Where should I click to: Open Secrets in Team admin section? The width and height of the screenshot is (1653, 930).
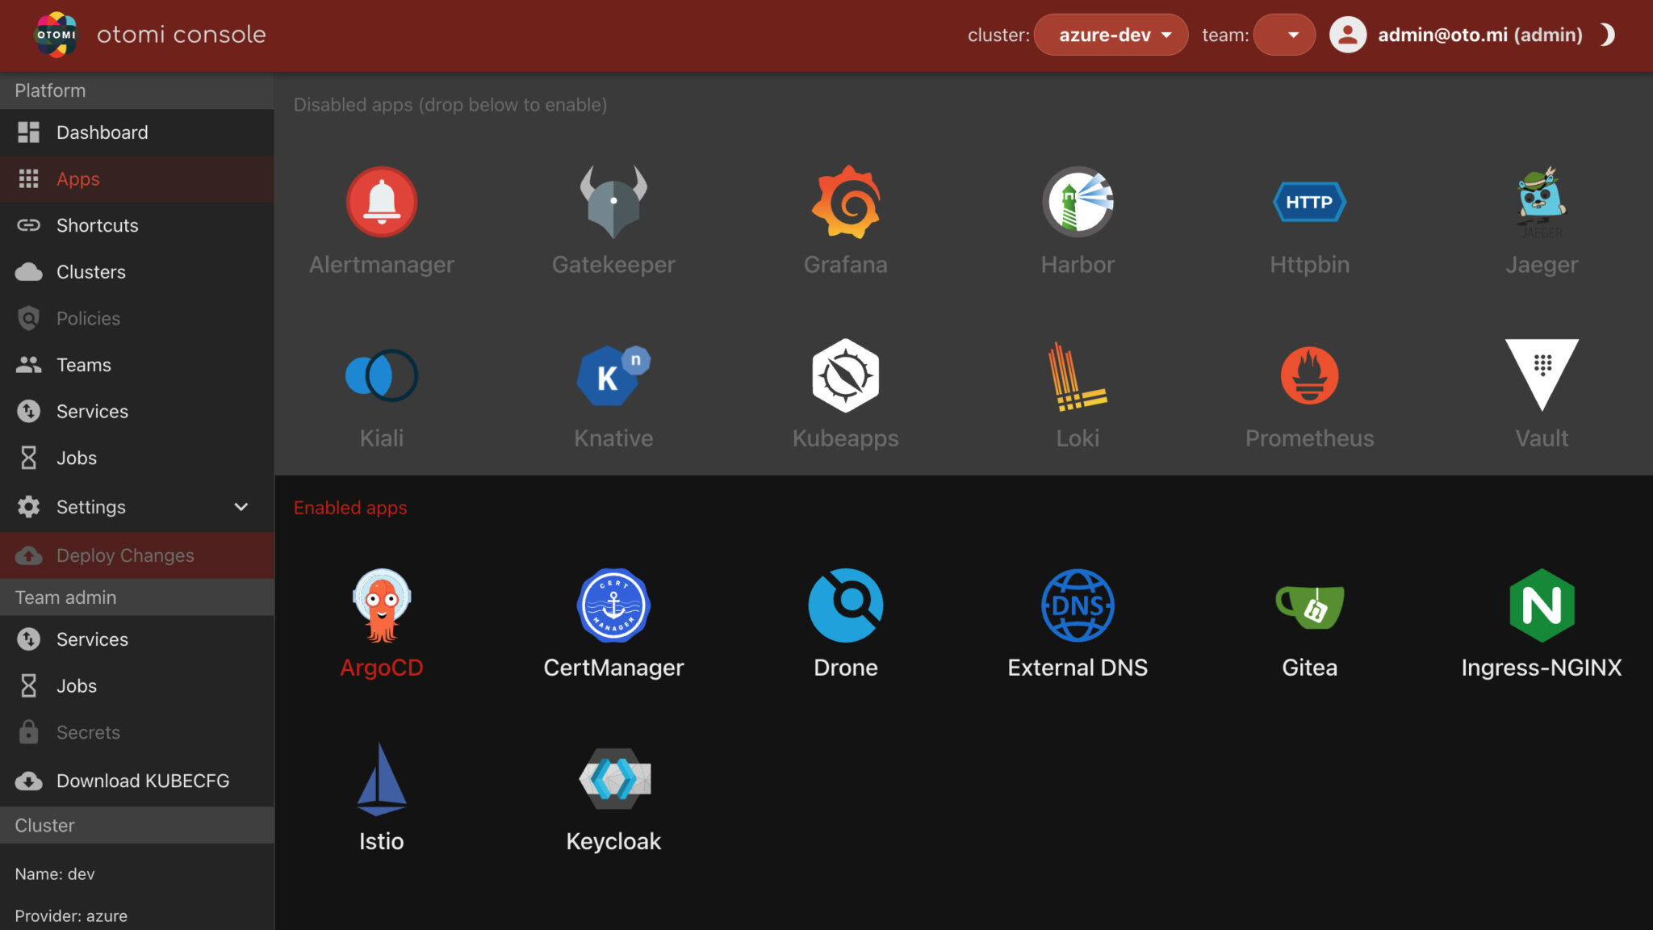coord(137,732)
